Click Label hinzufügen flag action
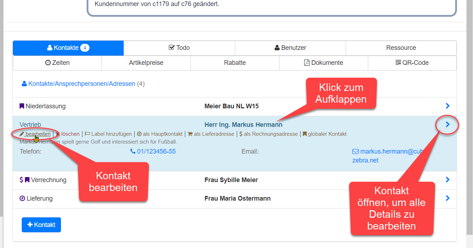The image size is (473, 248). [108, 134]
